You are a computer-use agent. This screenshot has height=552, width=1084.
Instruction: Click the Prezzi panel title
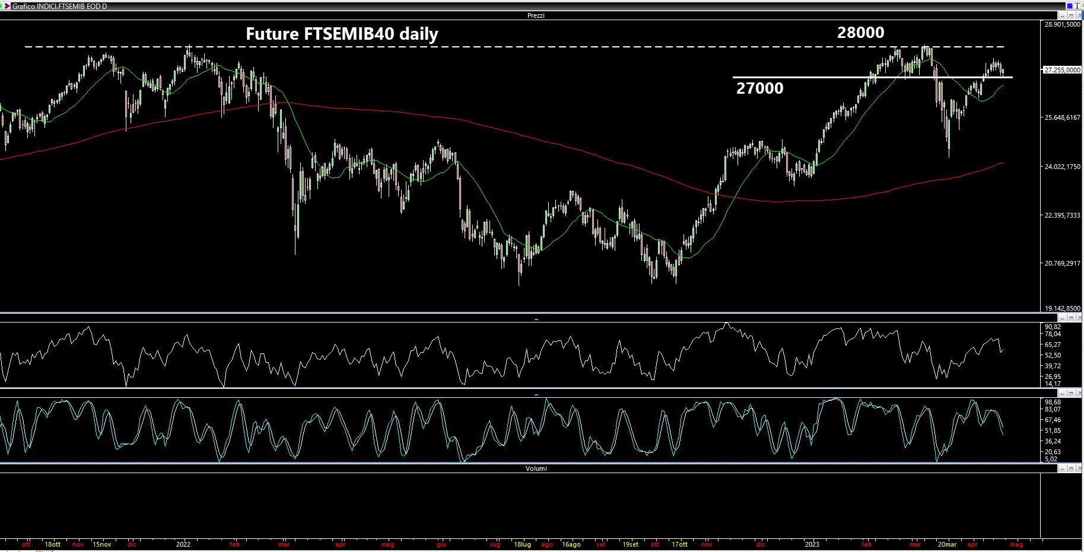(536, 15)
